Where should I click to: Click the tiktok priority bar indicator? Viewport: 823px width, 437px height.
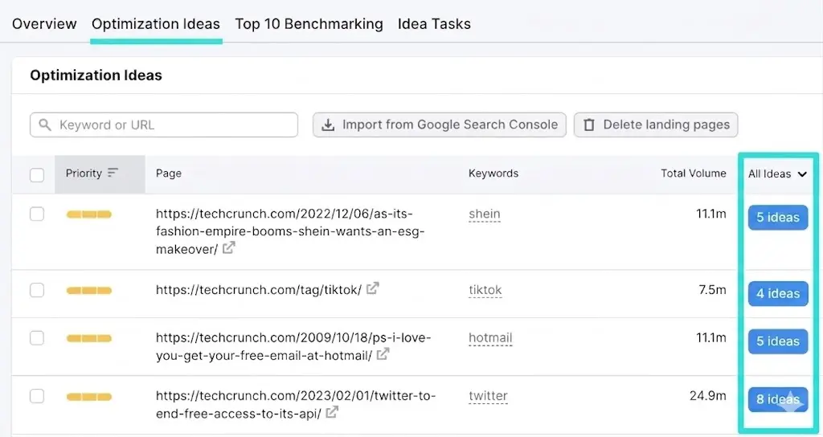pyautogui.click(x=88, y=290)
